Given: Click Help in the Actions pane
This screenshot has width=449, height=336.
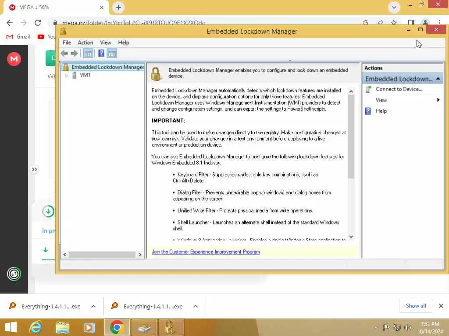Looking at the screenshot, I should pyautogui.click(x=381, y=111).
